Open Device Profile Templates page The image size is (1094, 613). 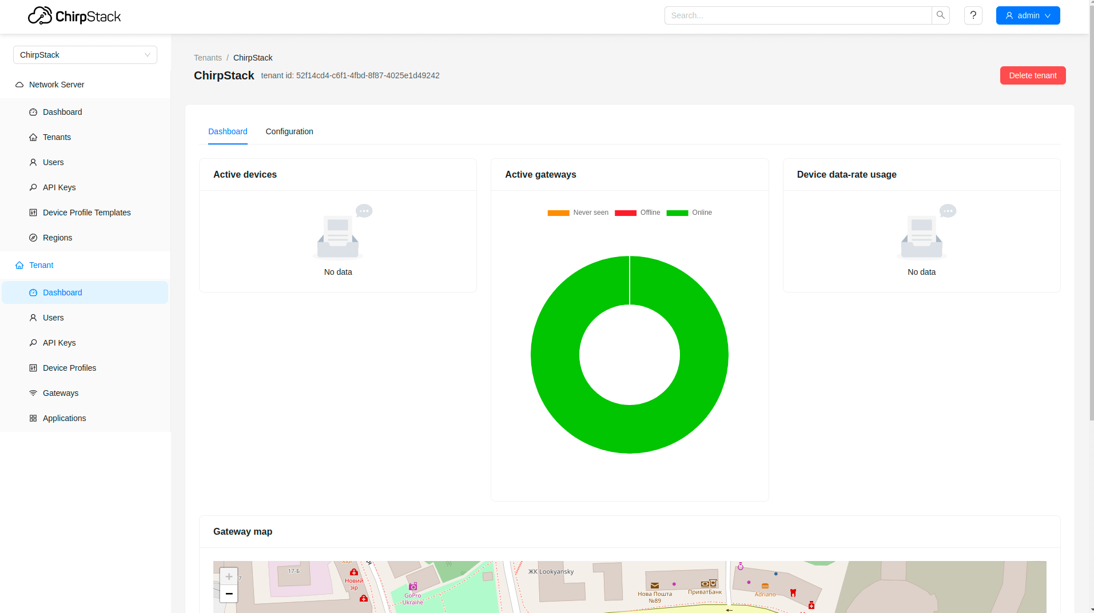(x=86, y=213)
